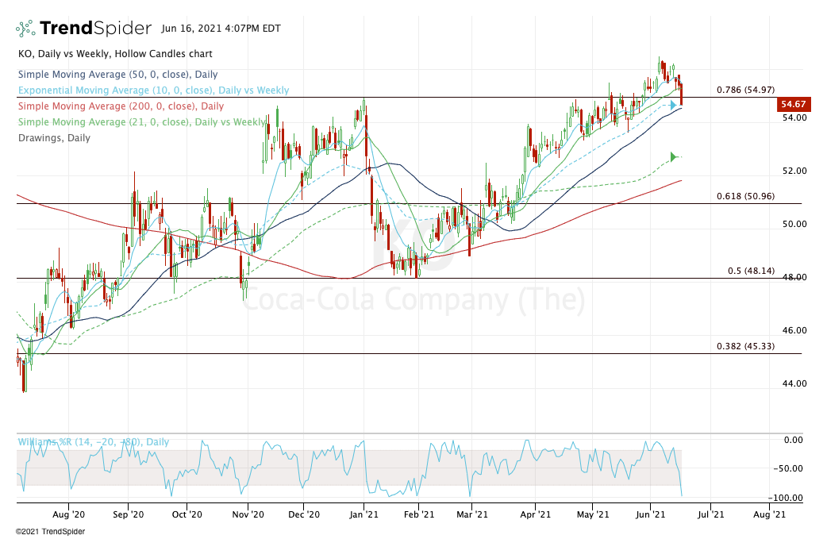
Task: Click the 0.382 (45.33) Fibonacci label
Action: point(745,346)
